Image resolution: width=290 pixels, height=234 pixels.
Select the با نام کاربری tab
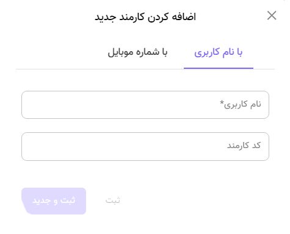point(219,52)
